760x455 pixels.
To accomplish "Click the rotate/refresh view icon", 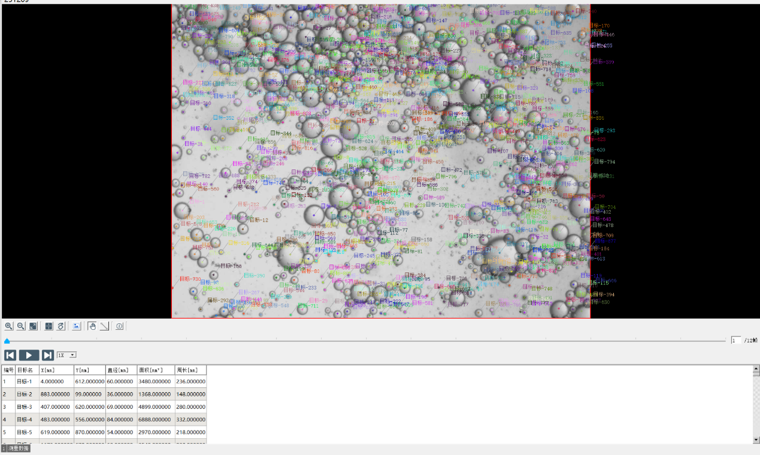I will point(61,326).
